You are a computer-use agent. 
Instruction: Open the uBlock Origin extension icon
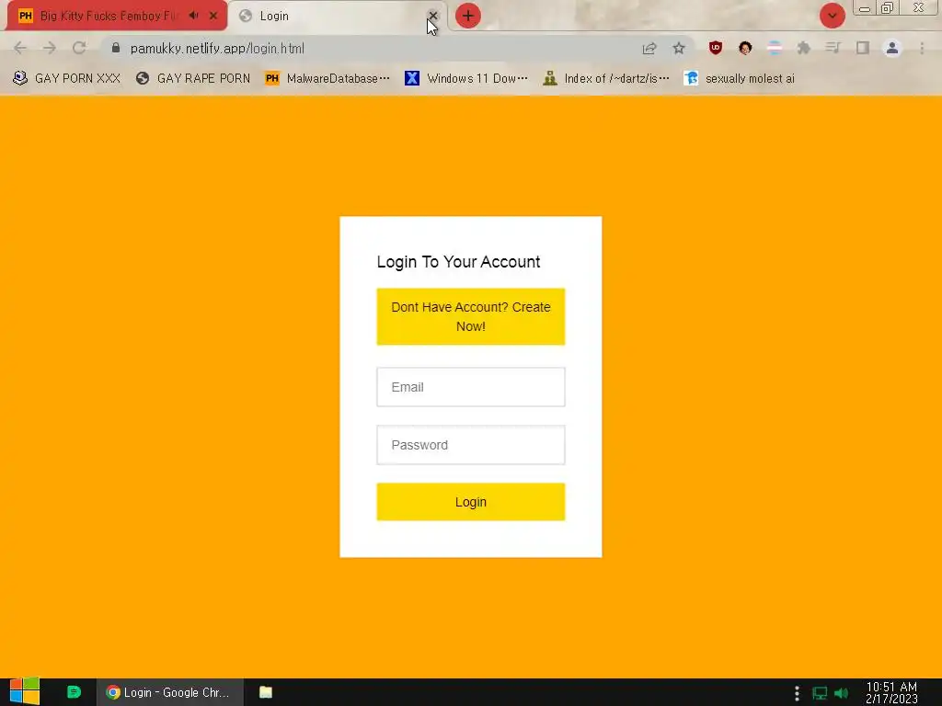(x=715, y=48)
